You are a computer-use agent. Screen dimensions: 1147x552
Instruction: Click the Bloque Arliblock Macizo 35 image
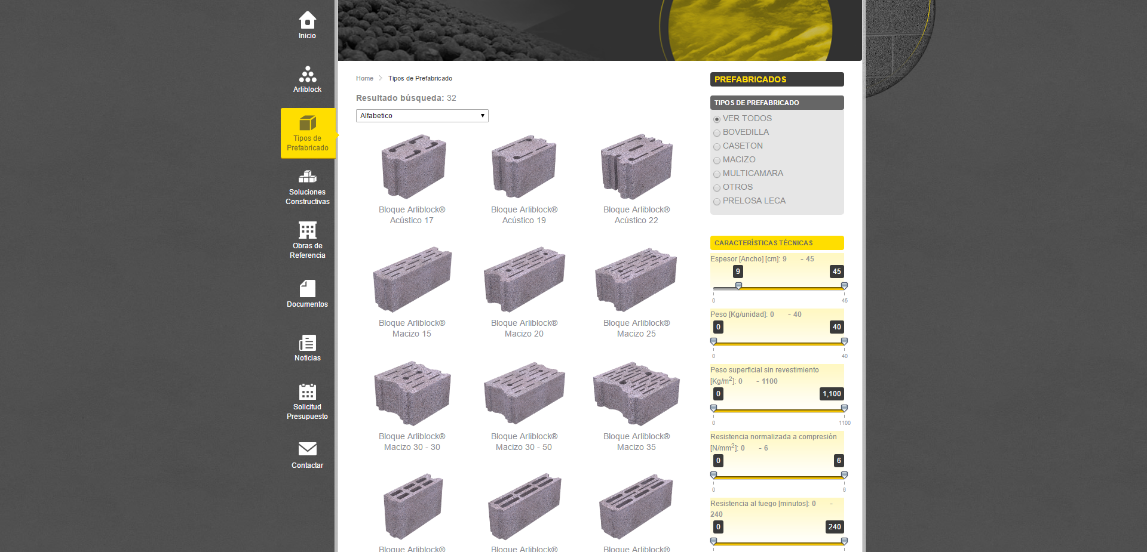(636, 393)
